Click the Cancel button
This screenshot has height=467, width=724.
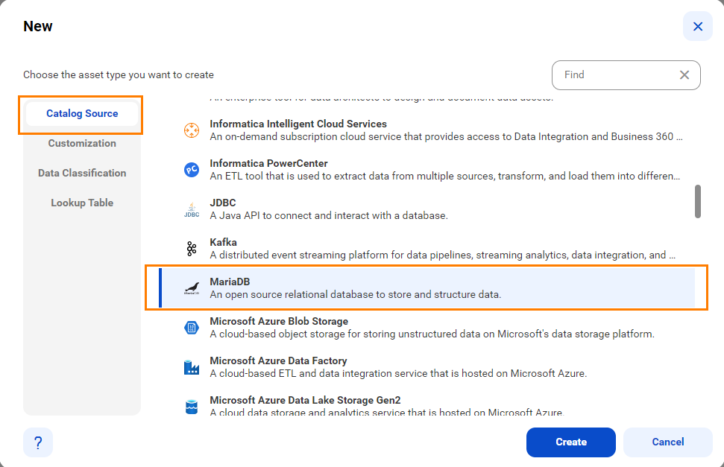click(667, 442)
